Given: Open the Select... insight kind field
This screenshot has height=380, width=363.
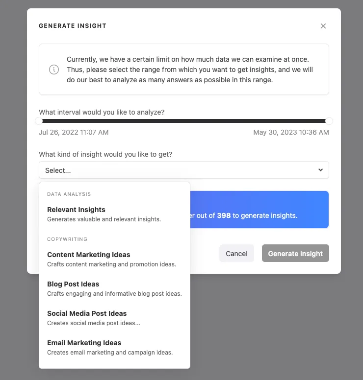Looking at the screenshot, I should pos(184,170).
